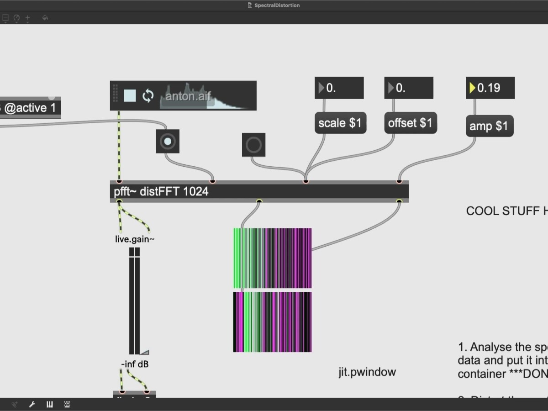Click the piano keys MIDI icon

[49, 404]
